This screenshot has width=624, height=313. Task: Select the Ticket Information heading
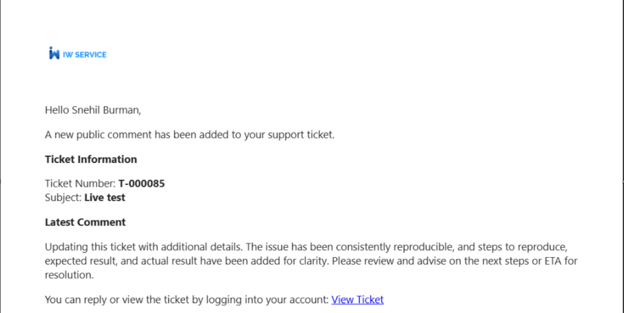(x=91, y=159)
